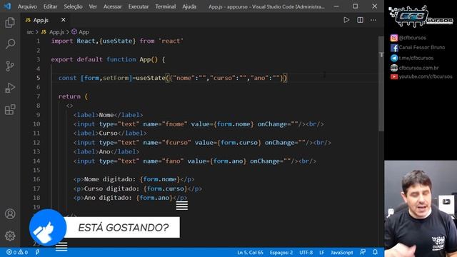Open the Run and Debug view

[10, 88]
